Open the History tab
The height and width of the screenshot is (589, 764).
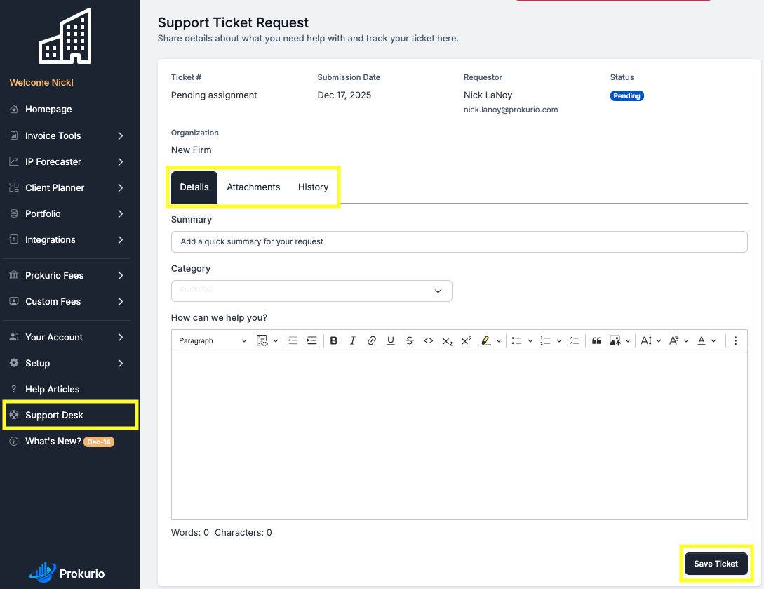[313, 187]
